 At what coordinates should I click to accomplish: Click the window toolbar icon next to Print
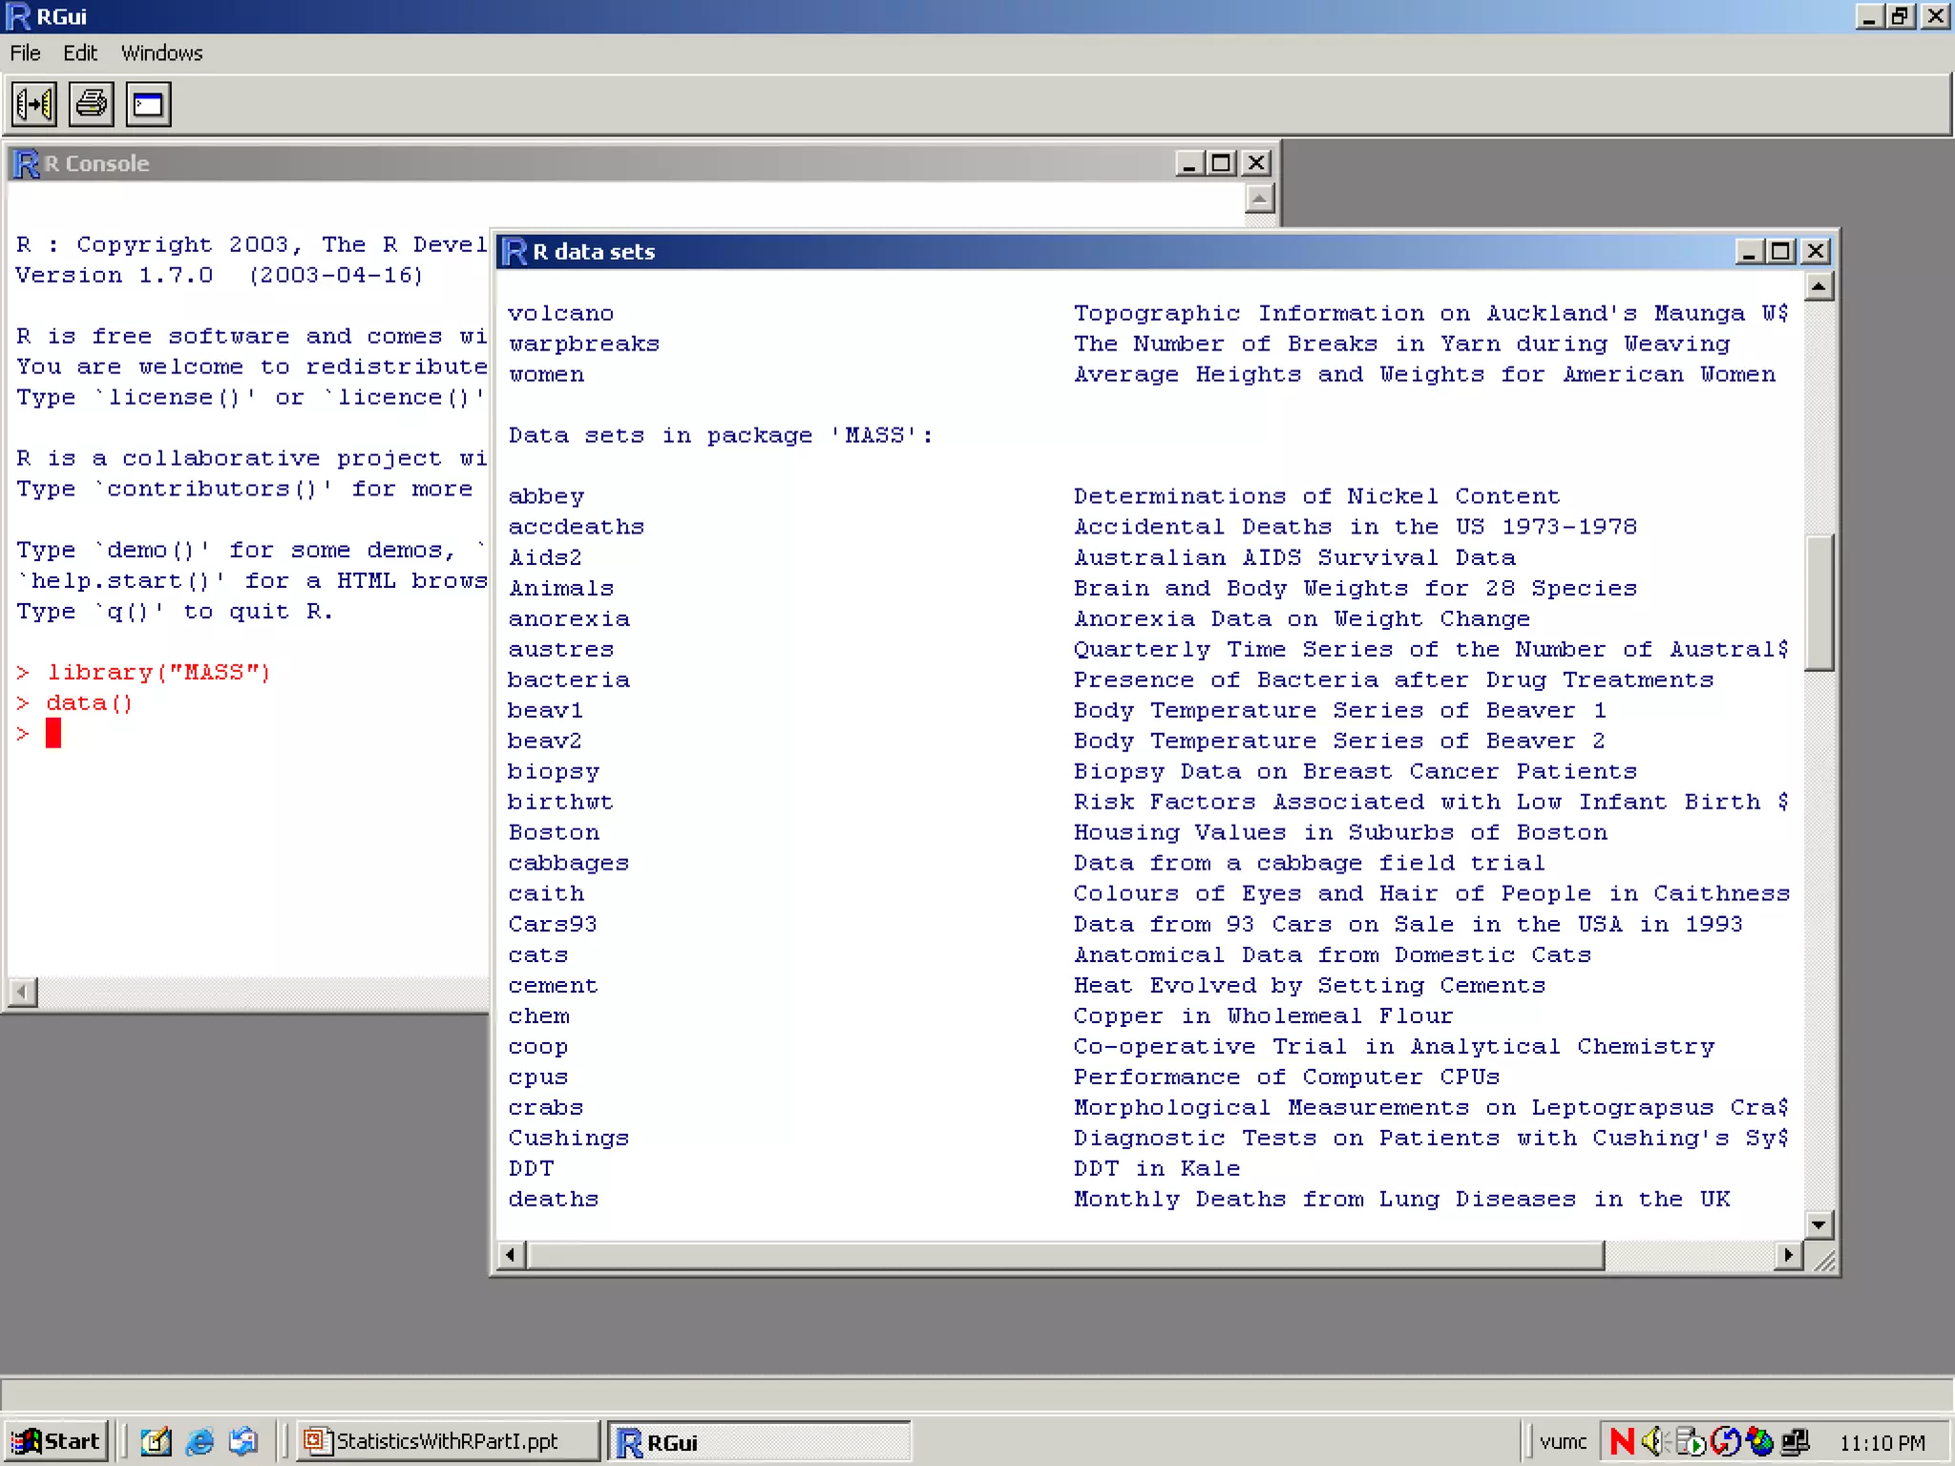pos(149,104)
